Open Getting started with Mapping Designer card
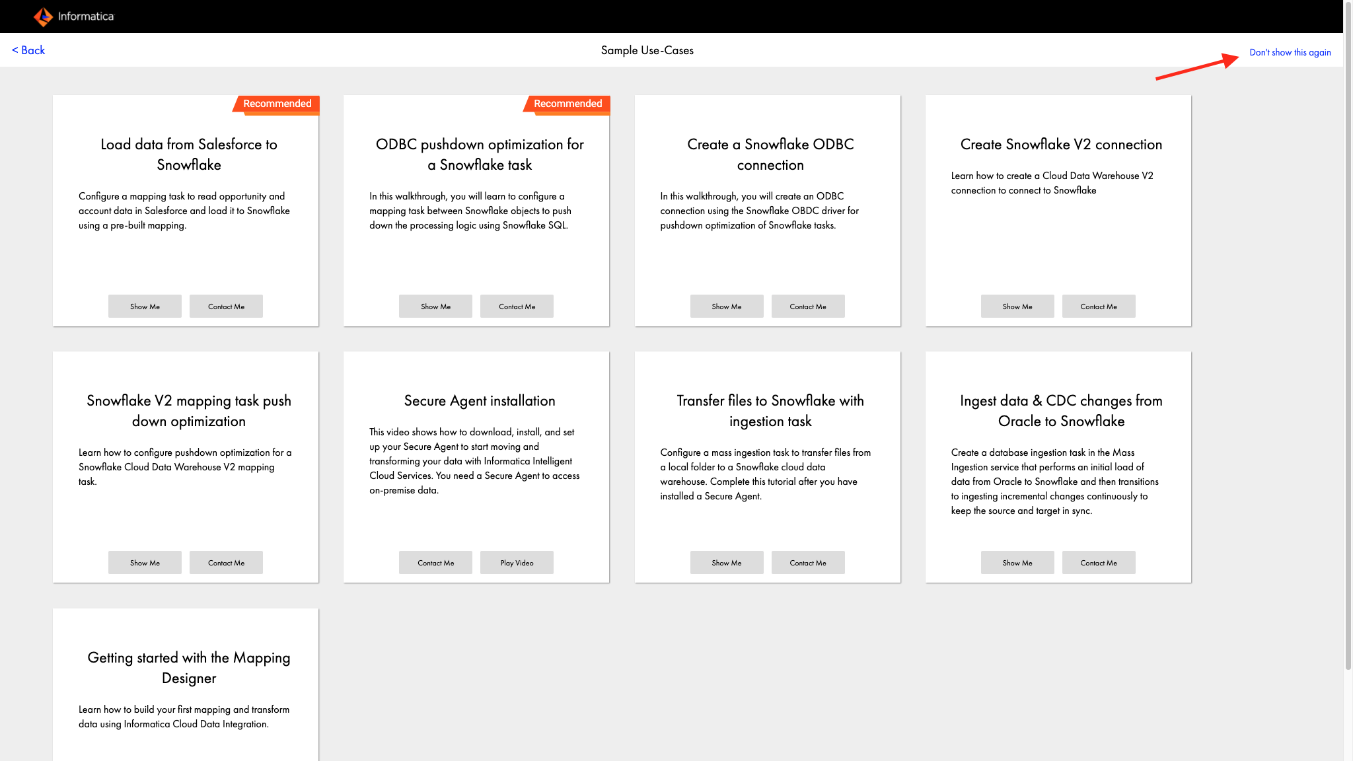Screen dimensions: 1353x761 coord(188,667)
